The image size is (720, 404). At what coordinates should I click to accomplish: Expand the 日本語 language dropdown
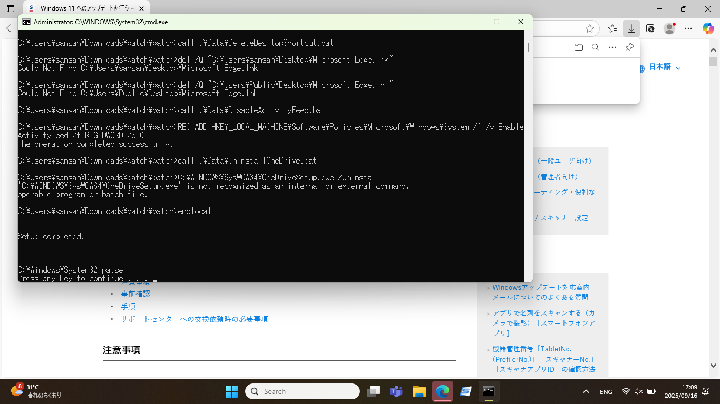click(x=659, y=67)
